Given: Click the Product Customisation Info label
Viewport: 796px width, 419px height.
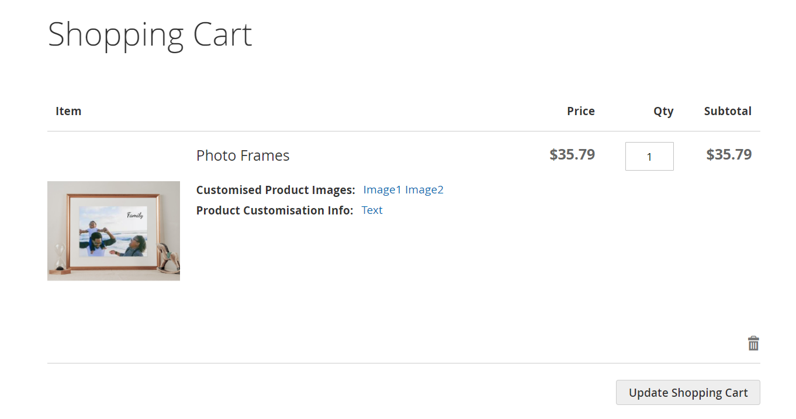Looking at the screenshot, I should coord(275,210).
